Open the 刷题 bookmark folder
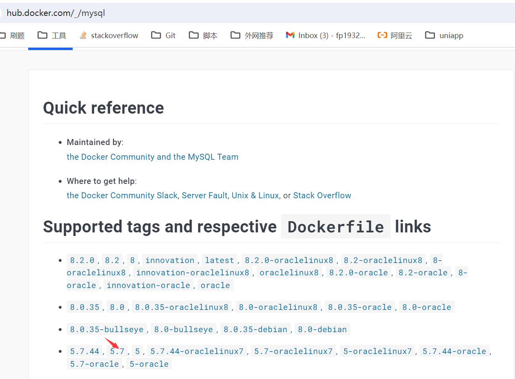This screenshot has height=379, width=515. tap(12, 35)
